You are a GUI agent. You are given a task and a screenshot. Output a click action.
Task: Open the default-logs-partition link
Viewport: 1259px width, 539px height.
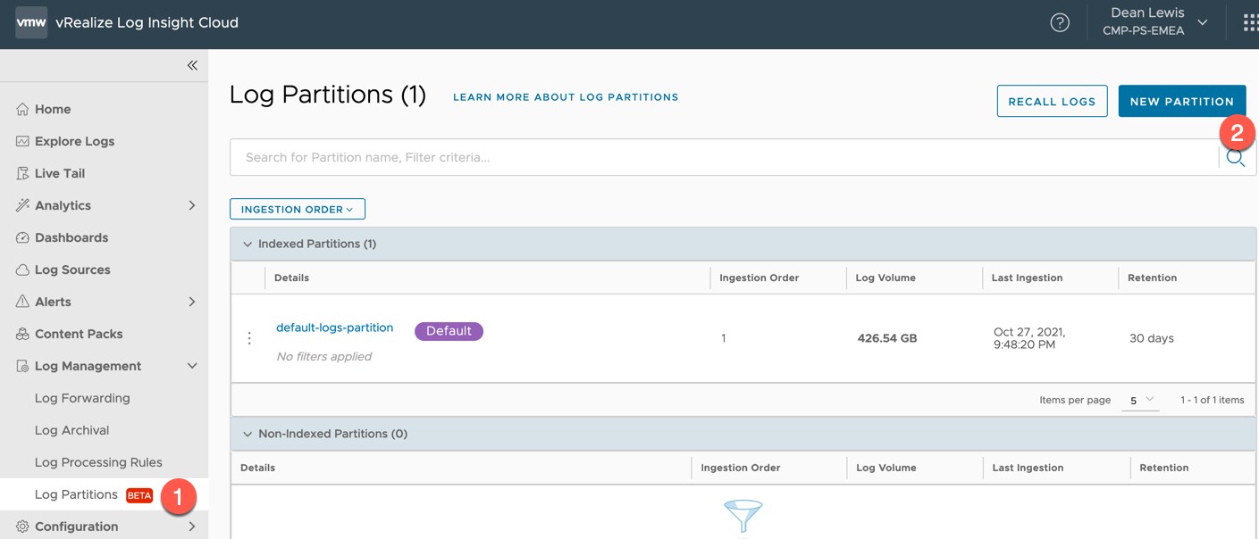(x=335, y=328)
